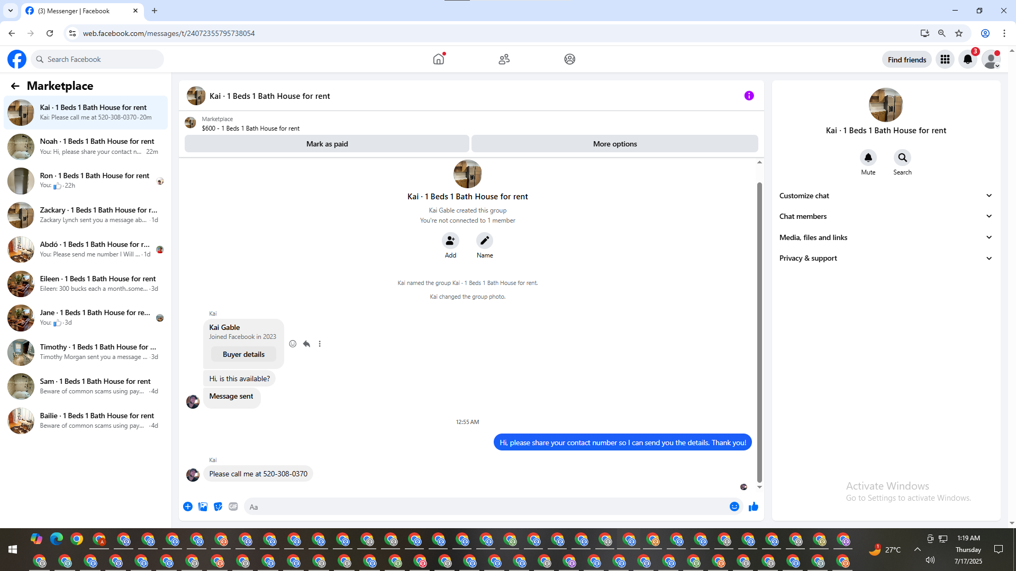Open the Facebook Home feed icon
This screenshot has width=1016, height=571.
(439, 59)
